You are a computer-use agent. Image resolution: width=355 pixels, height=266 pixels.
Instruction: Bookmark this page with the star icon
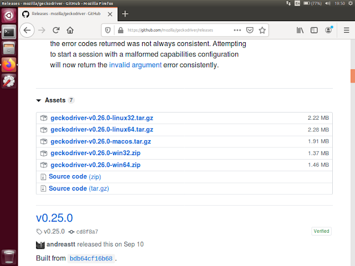coord(262,30)
